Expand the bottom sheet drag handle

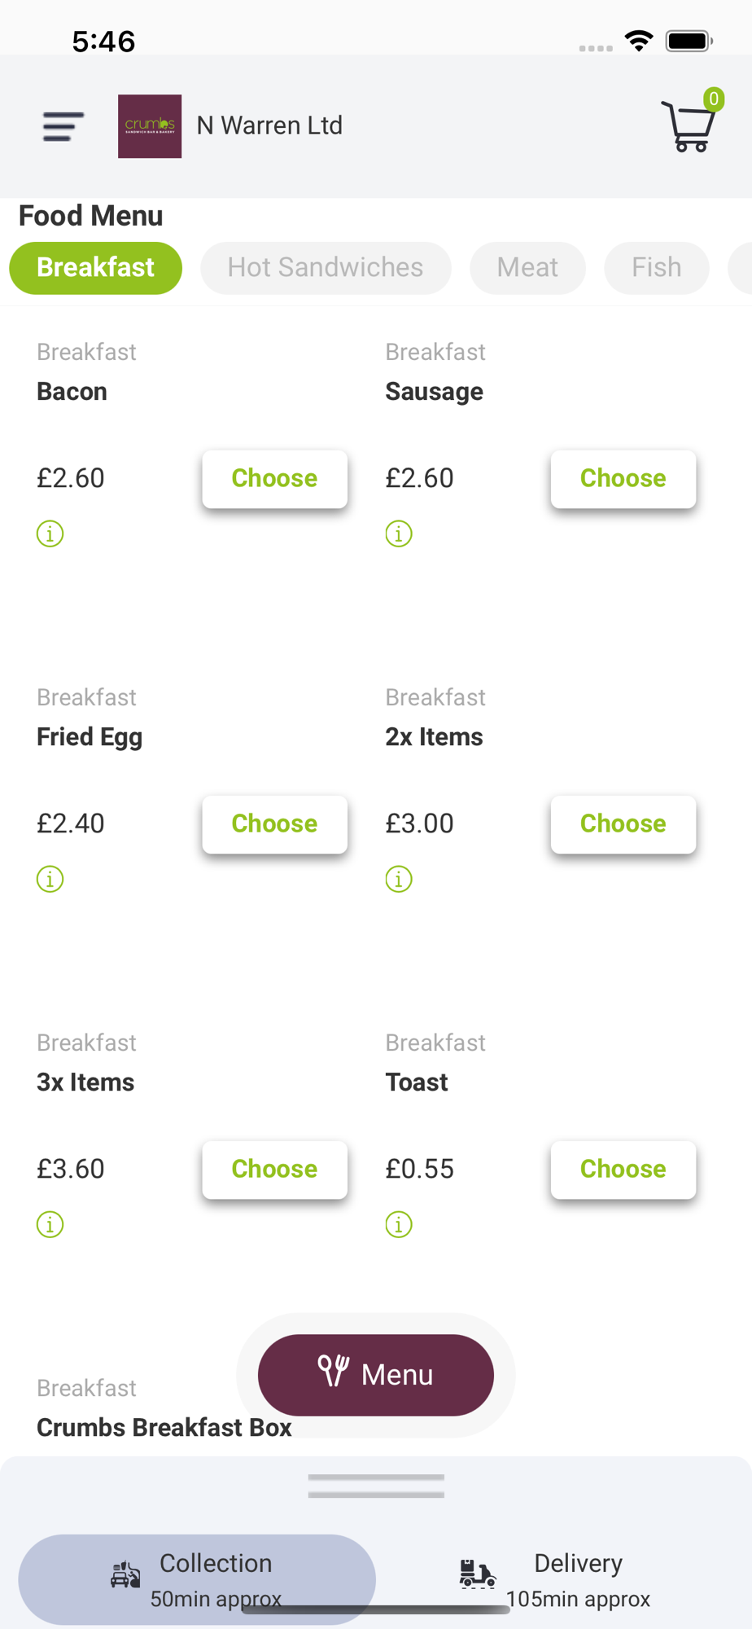(376, 1486)
